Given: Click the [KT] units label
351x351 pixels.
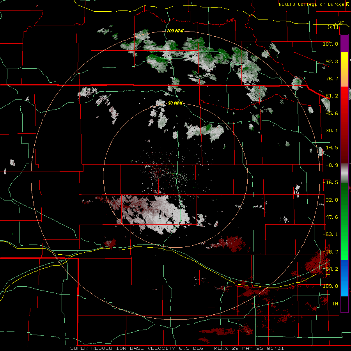Looking at the screenshot, I should (x=333, y=27).
